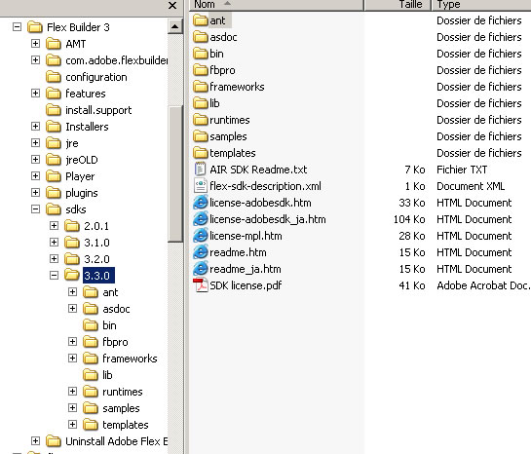
Task: Close the folders tree pane
Action: [x=172, y=6]
